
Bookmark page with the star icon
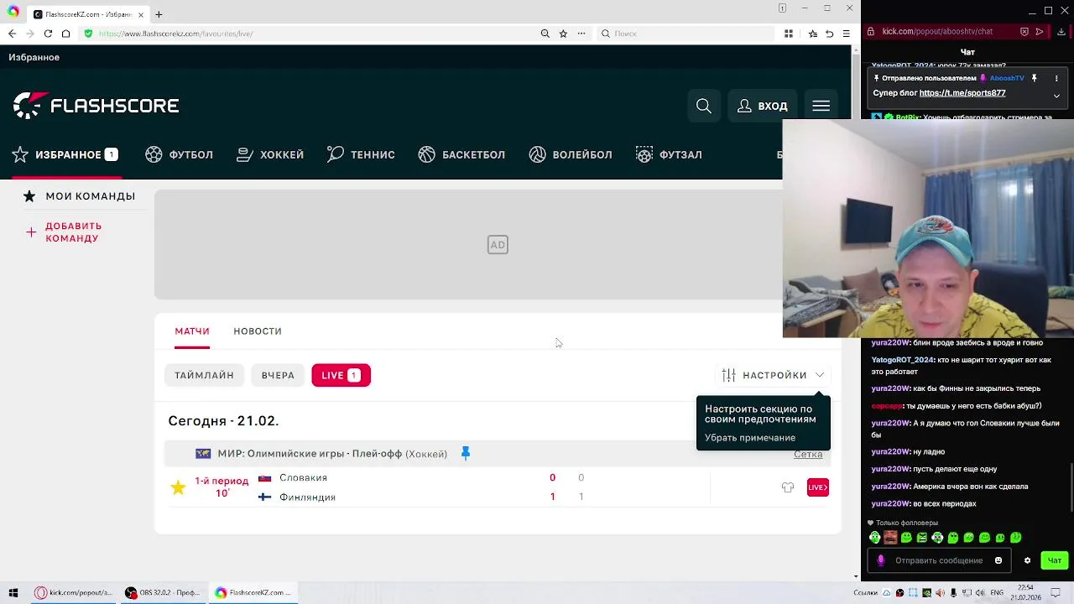click(563, 34)
